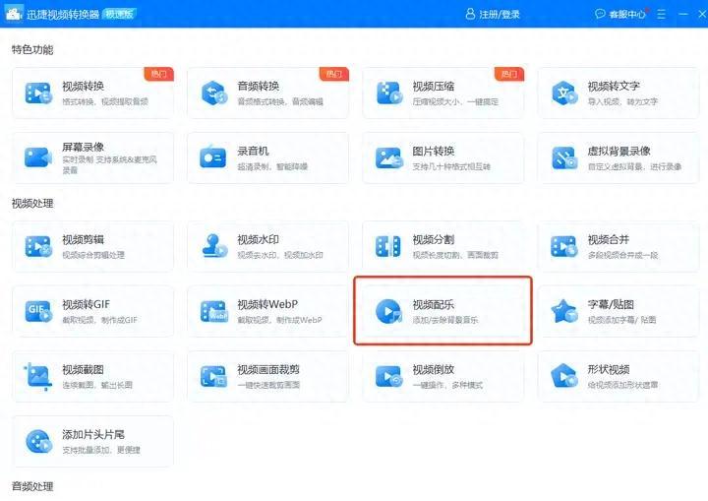
Task: Open the 图片转换 image conversion tool
Action: coord(442,157)
